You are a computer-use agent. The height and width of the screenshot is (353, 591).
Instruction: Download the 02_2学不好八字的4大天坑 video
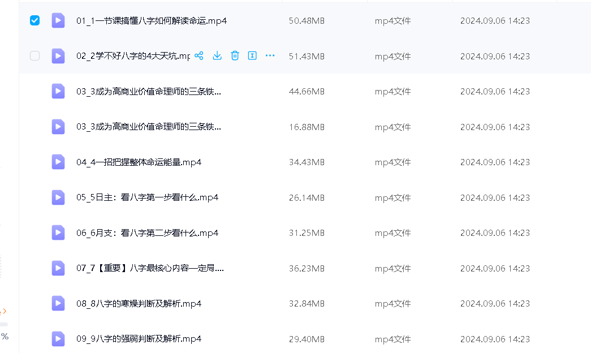(x=217, y=55)
